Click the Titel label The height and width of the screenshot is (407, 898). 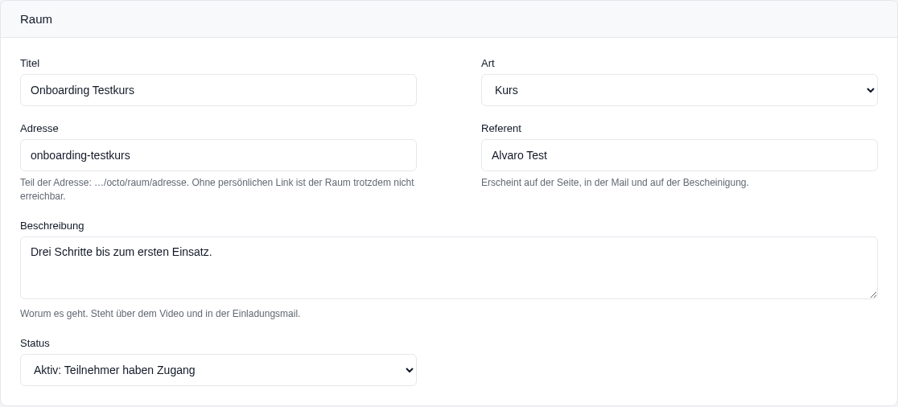tap(30, 64)
